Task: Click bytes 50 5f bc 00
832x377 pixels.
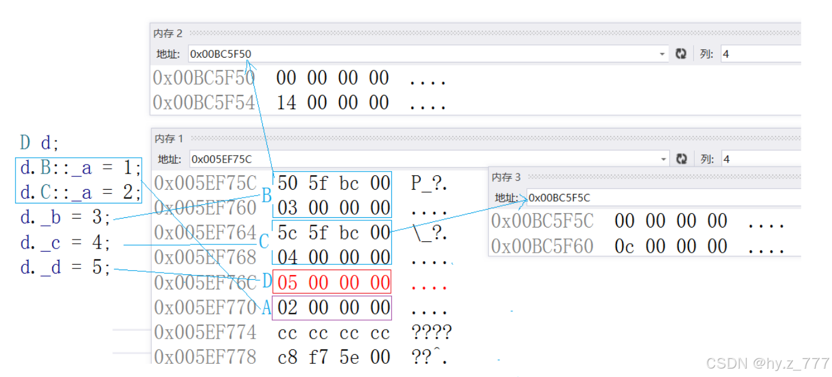Action: [334, 183]
